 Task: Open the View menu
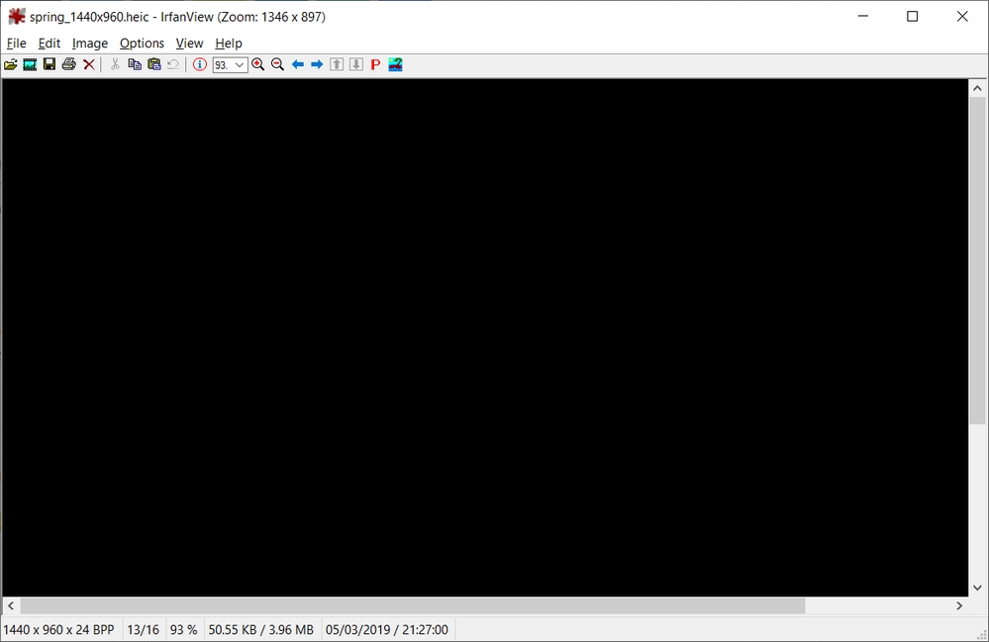coord(189,43)
